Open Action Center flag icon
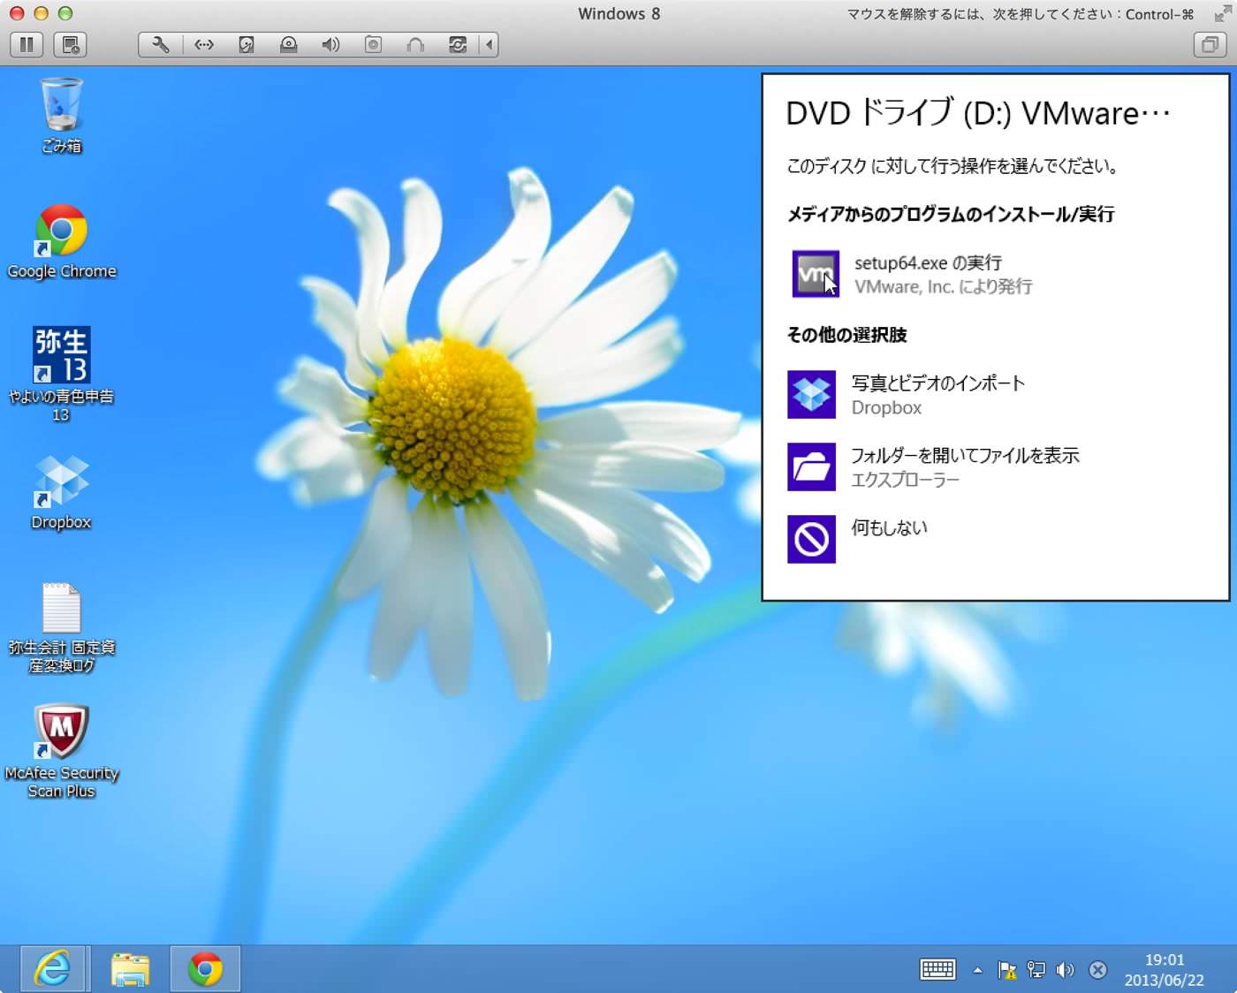Image resolution: width=1237 pixels, height=993 pixels. point(1006,970)
